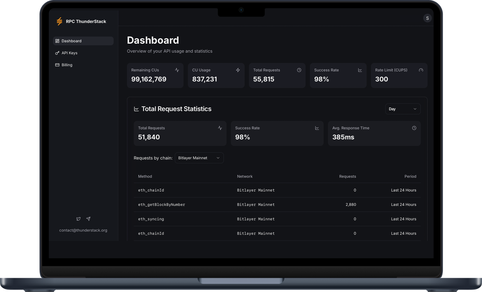Expand the Bitlayer Mainnet chain dropdown
Image resolution: width=482 pixels, height=292 pixels.
199,158
